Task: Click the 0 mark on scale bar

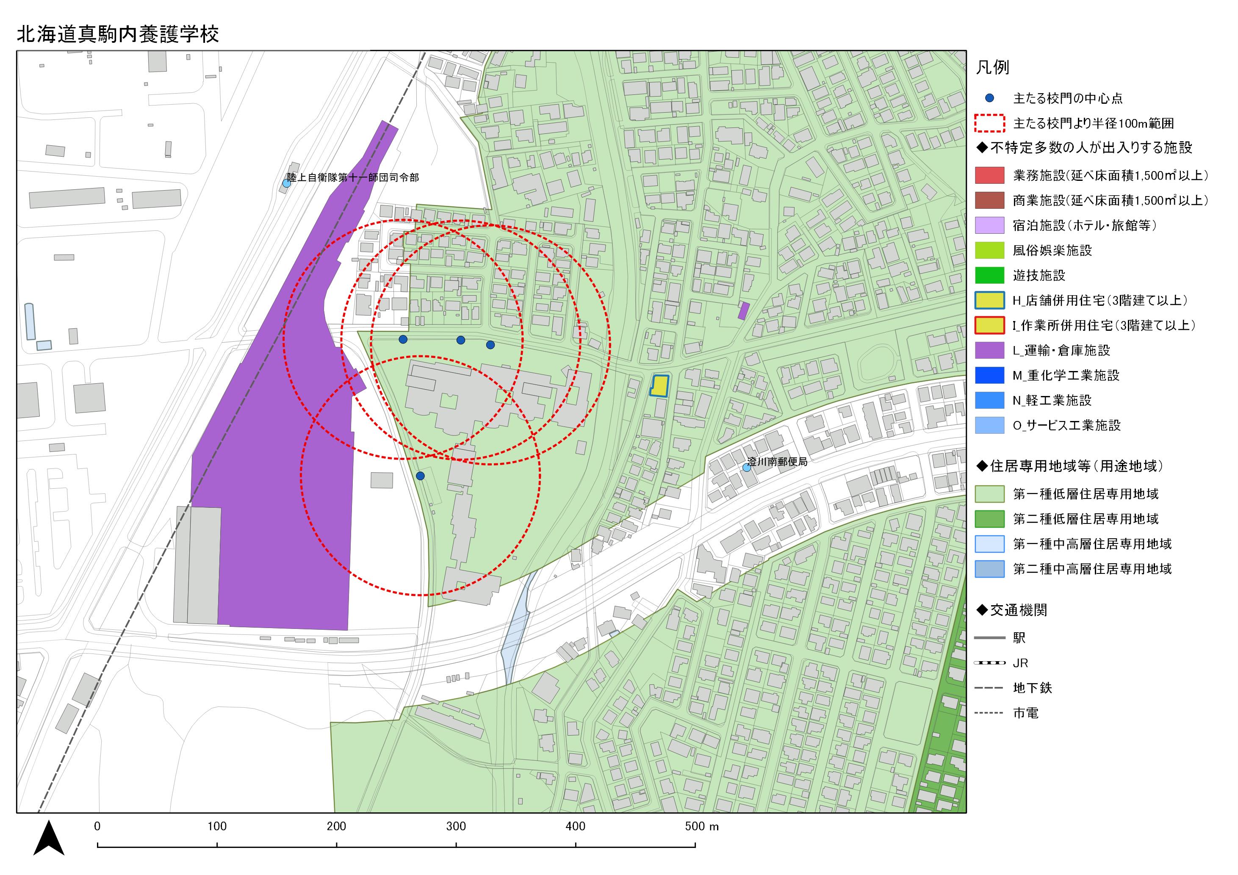Action: coord(97,826)
